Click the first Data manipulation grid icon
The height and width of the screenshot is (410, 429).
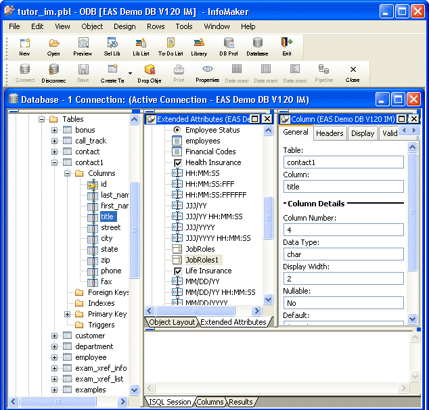(x=237, y=73)
